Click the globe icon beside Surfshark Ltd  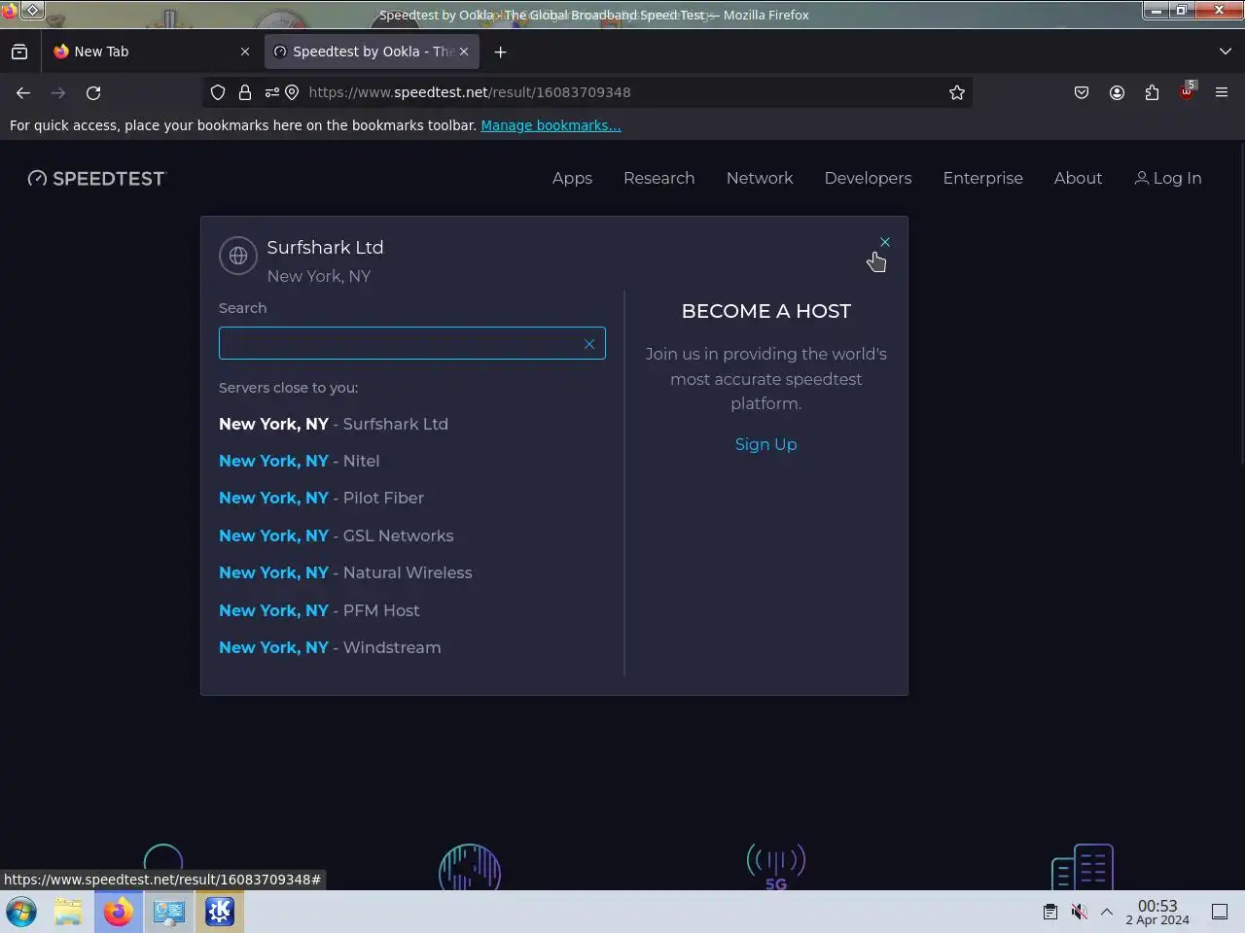[238, 257]
